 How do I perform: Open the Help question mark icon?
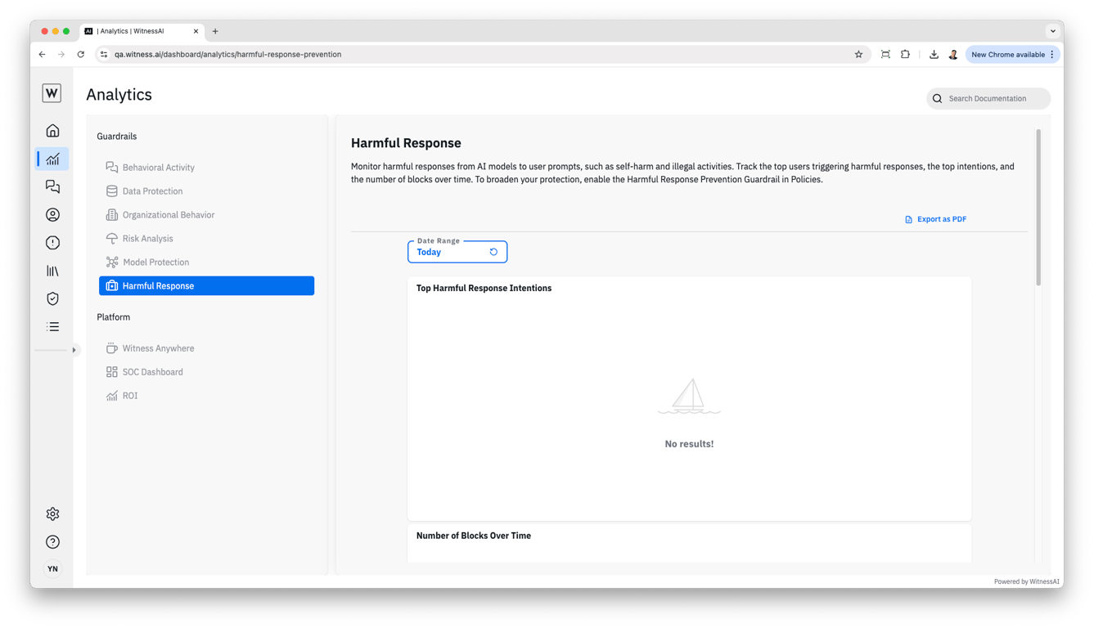coord(52,541)
